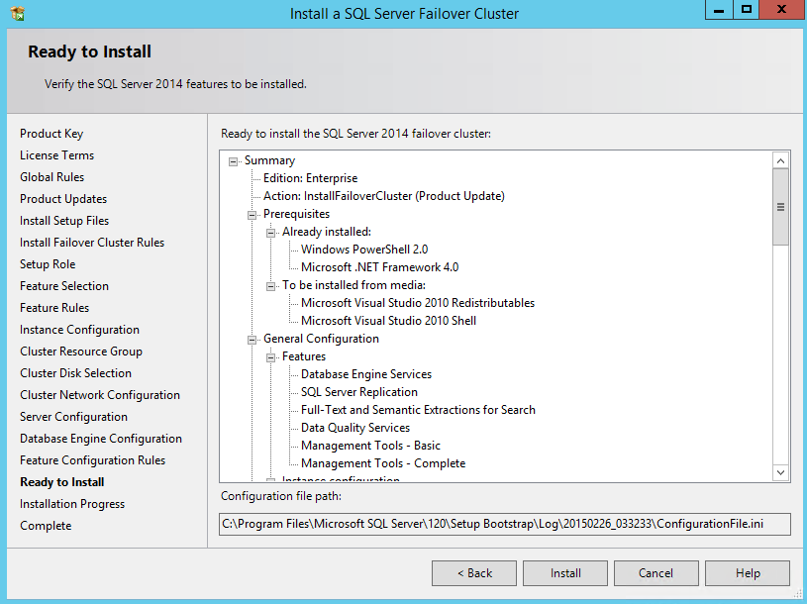Image resolution: width=807 pixels, height=604 pixels.
Task: Select the Setup Role step
Action: click(x=48, y=264)
